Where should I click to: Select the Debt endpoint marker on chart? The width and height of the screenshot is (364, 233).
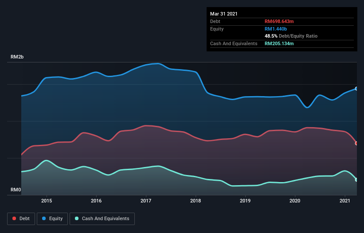pyautogui.click(x=356, y=143)
